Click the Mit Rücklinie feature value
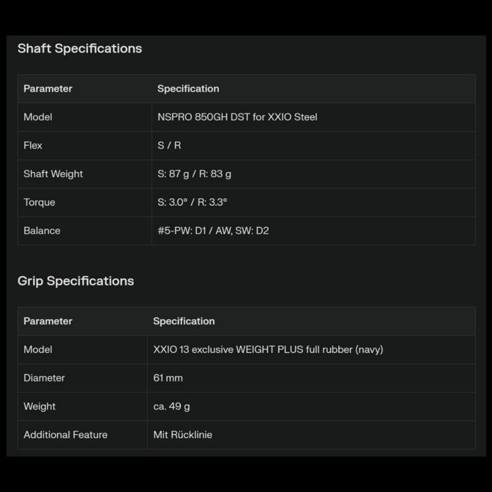 (x=182, y=434)
